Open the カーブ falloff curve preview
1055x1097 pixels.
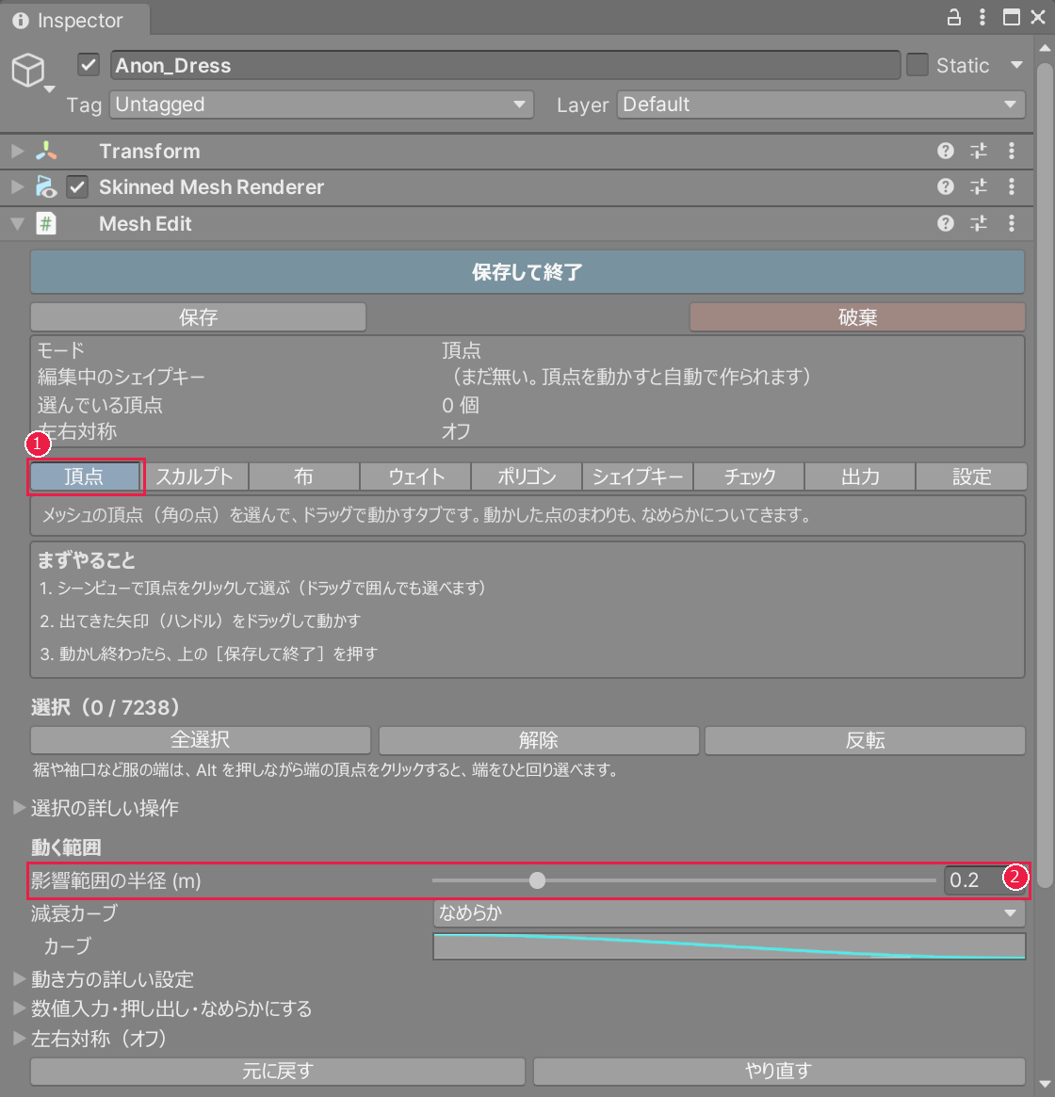click(729, 946)
